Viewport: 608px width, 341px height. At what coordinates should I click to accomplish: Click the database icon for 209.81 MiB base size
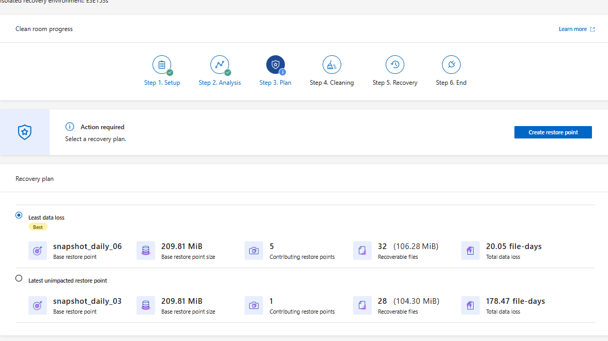click(x=146, y=250)
